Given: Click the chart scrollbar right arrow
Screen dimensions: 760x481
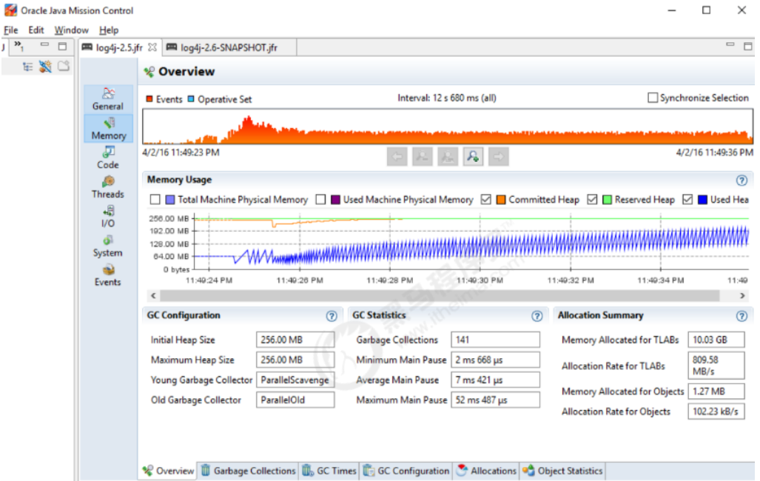Looking at the screenshot, I should pyautogui.click(x=742, y=295).
